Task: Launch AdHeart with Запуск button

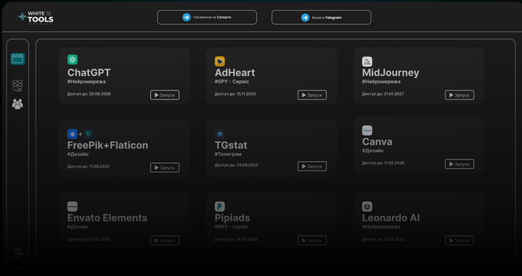Action: point(312,95)
